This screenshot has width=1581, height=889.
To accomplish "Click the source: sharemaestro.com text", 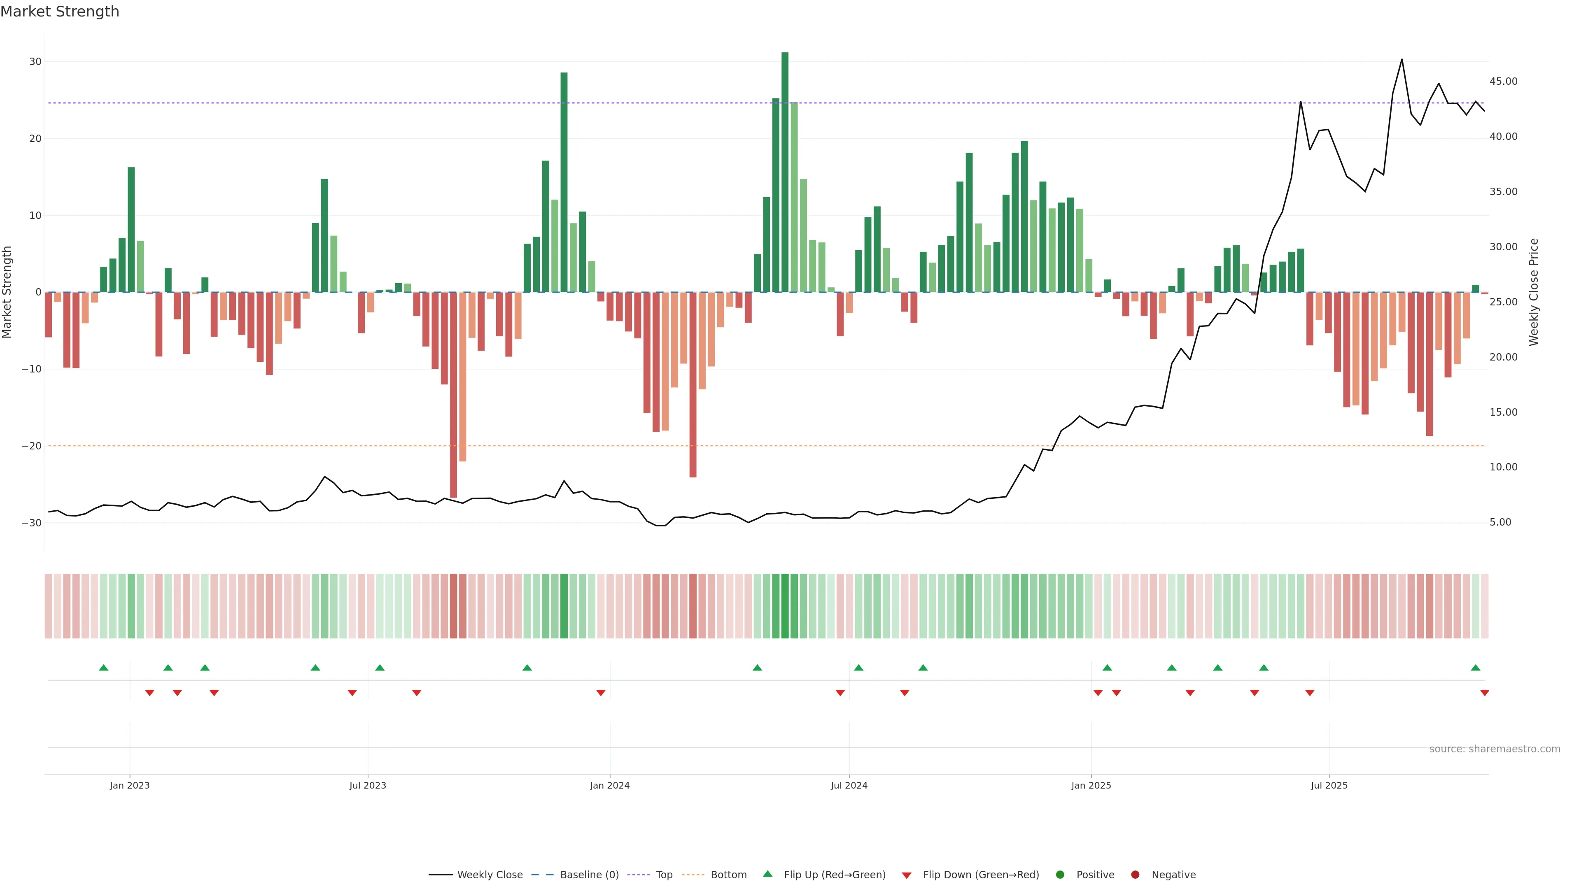I will 1495,749.
